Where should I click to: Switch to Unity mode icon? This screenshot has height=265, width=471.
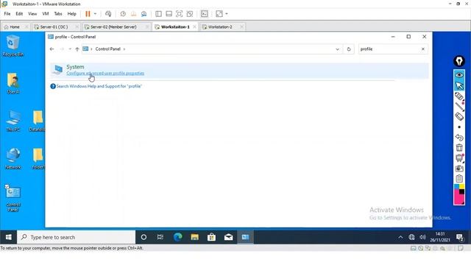[x=190, y=14]
